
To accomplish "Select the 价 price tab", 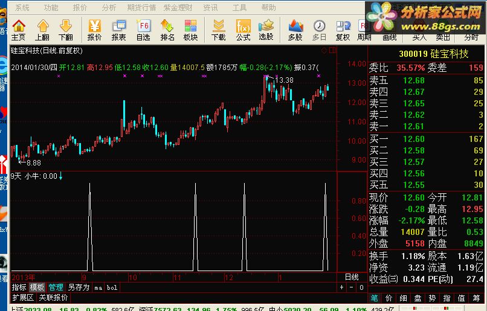I will click(x=389, y=298).
